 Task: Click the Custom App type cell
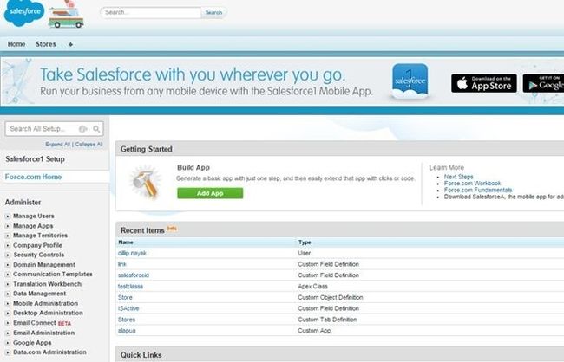click(314, 331)
